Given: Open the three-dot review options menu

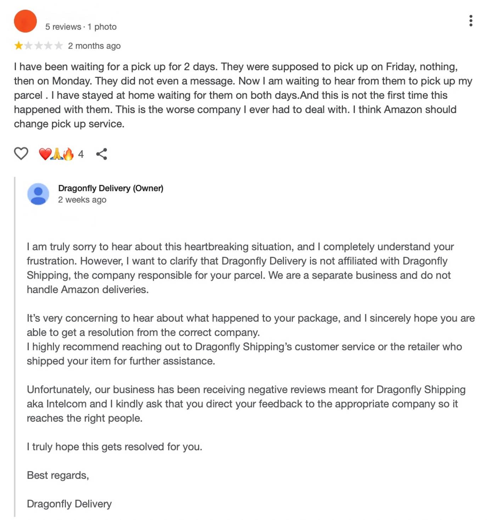Looking at the screenshot, I should point(470,21).
